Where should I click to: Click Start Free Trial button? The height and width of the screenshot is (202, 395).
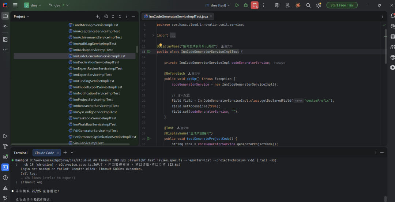(x=342, y=5)
